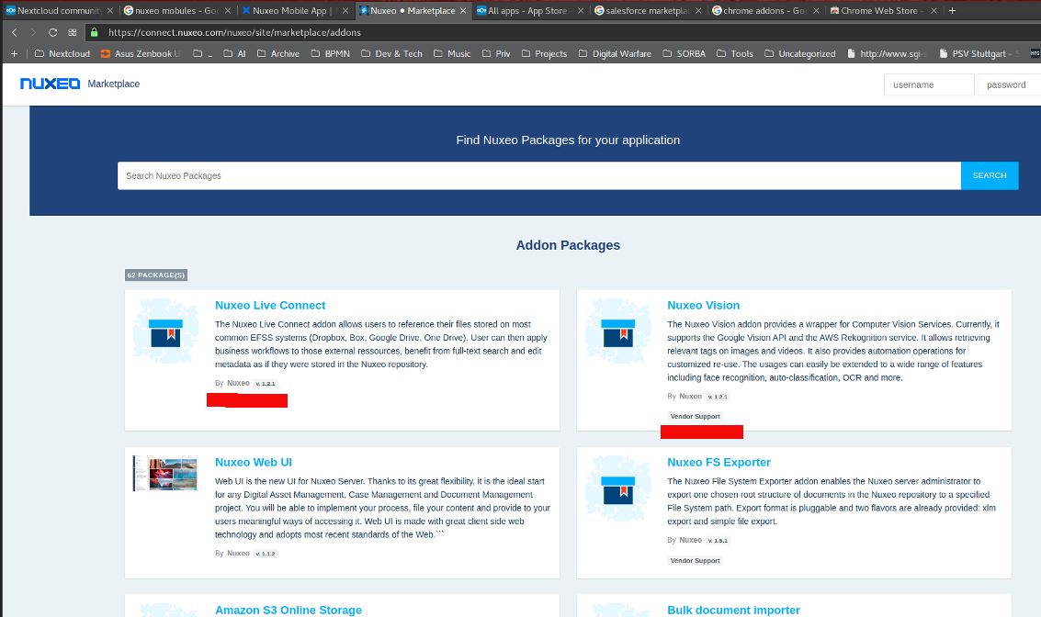Click the Nuxeo Web UI screenshot thumbnail
The height and width of the screenshot is (617, 1041).
[x=165, y=473]
